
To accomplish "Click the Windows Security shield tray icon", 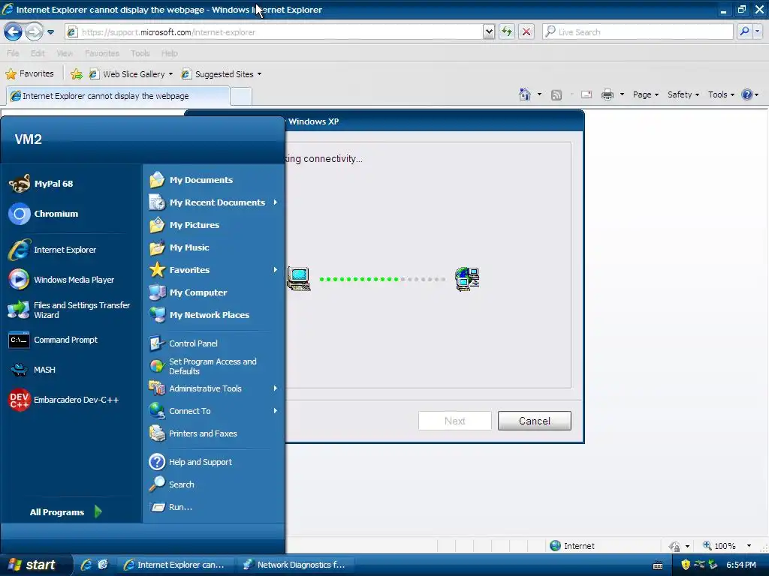I will (686, 565).
